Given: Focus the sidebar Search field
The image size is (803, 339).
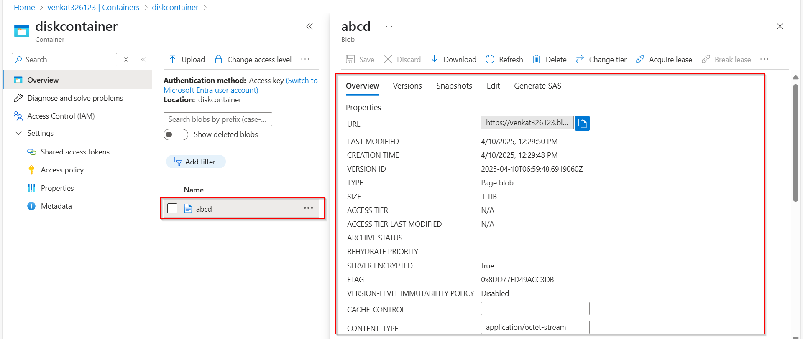Looking at the screenshot, I should coord(64,60).
